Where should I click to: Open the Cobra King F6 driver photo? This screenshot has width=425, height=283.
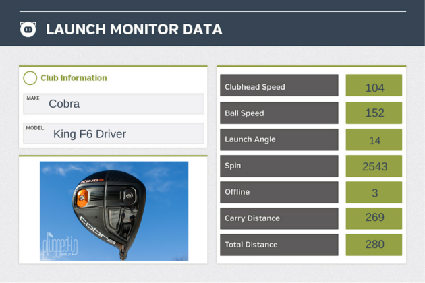[114, 211]
